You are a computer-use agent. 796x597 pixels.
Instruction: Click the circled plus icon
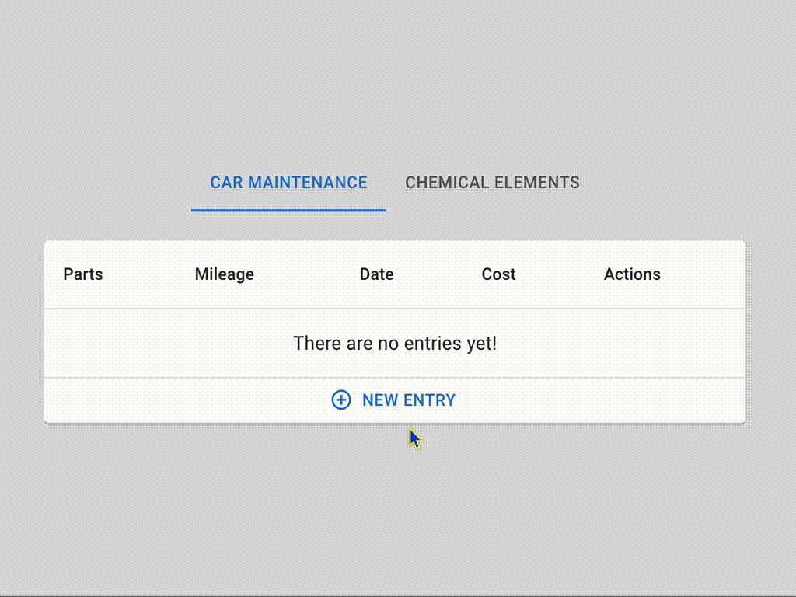341,400
